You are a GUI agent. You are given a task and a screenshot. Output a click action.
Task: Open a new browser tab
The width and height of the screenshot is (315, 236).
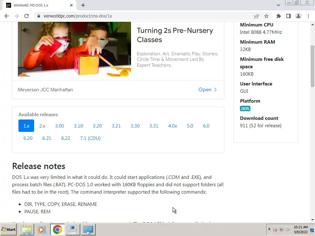(x=83, y=5)
